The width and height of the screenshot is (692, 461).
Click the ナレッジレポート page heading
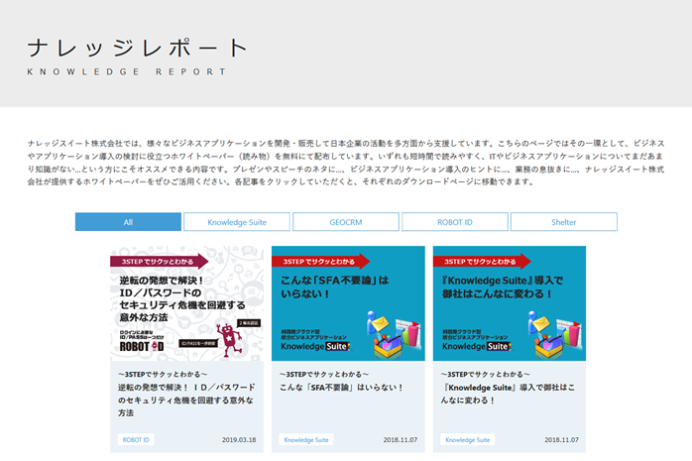pyautogui.click(x=137, y=48)
